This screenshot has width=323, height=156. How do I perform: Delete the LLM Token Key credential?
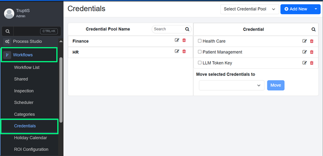tap(312, 63)
